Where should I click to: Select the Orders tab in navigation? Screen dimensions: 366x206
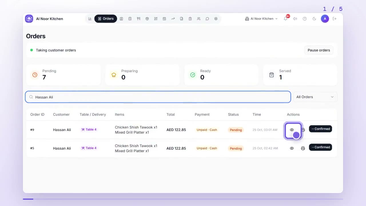[x=106, y=19]
